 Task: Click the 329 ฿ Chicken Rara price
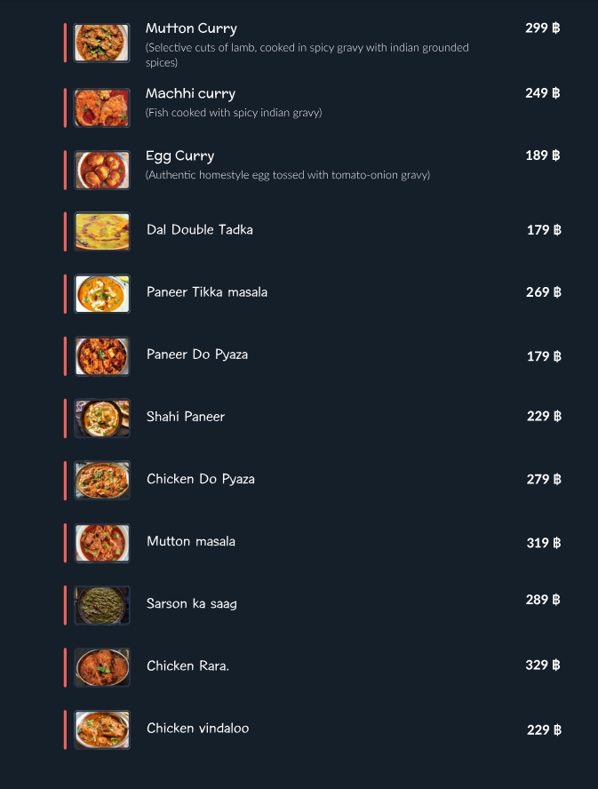coord(542,665)
